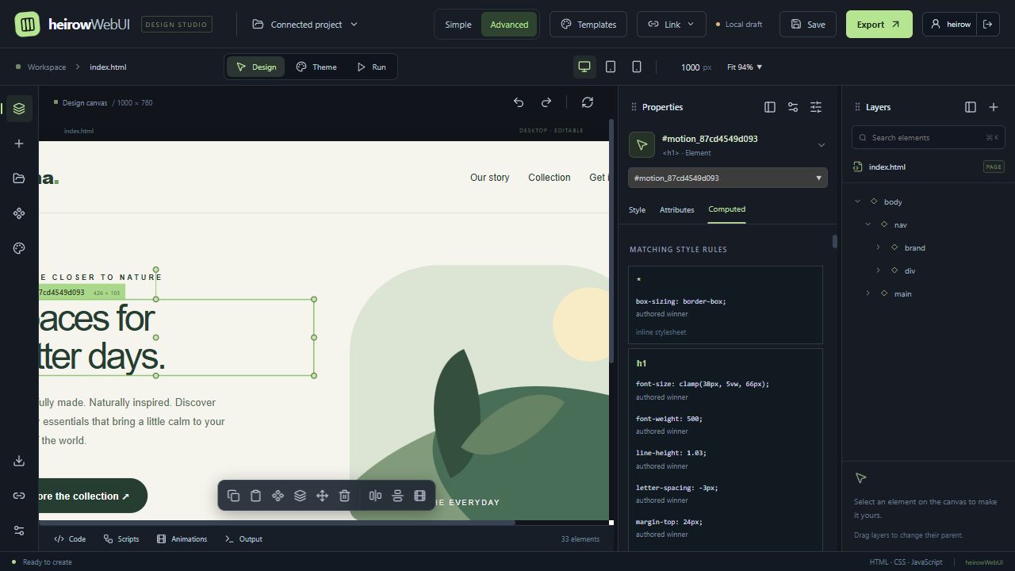Click the viewport width value 1000
This screenshot has width=1015, height=571.
[690, 67]
